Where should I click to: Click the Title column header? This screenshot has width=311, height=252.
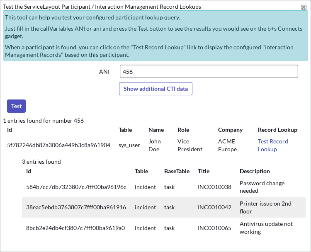(x=204, y=171)
